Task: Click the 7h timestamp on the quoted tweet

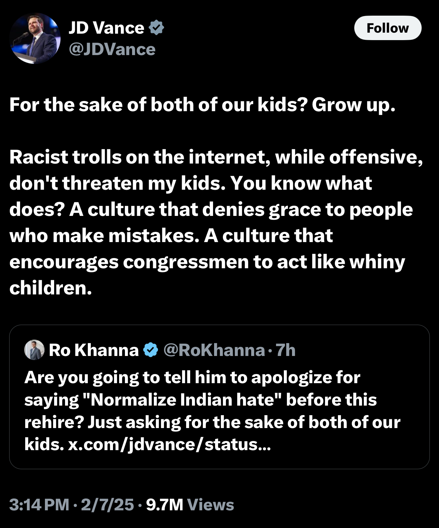Action: 285,350
